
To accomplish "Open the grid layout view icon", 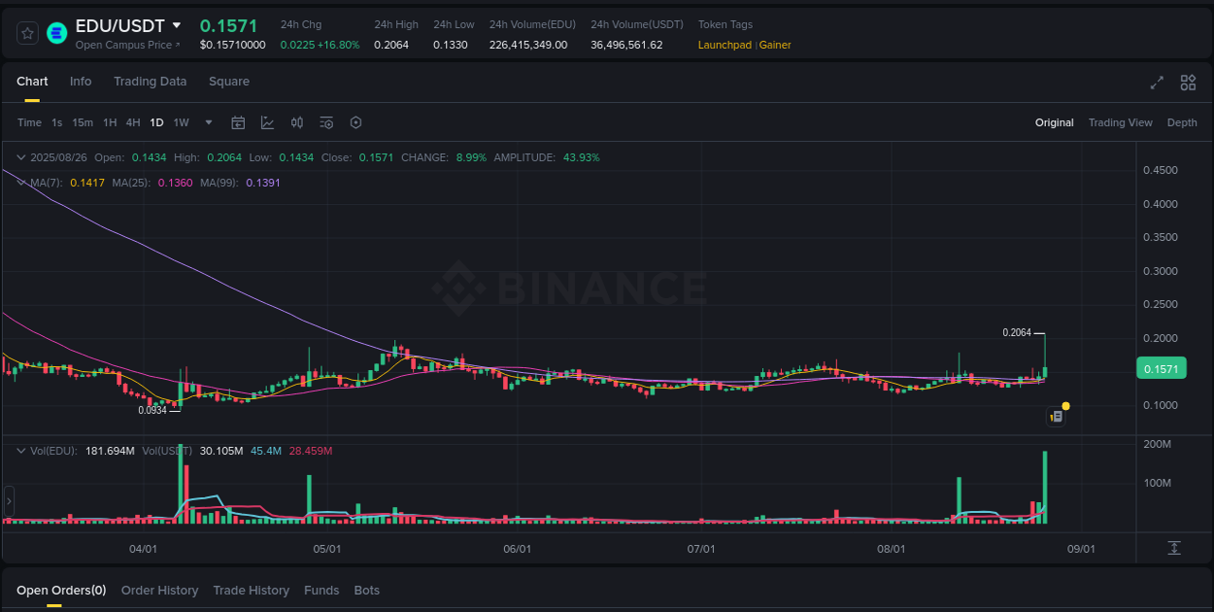I will click(1188, 84).
